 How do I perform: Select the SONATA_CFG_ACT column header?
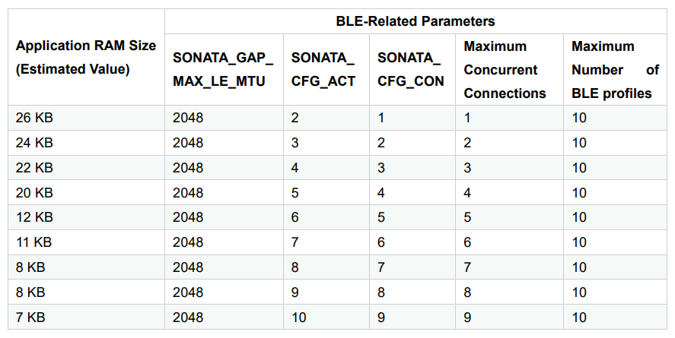(326, 69)
